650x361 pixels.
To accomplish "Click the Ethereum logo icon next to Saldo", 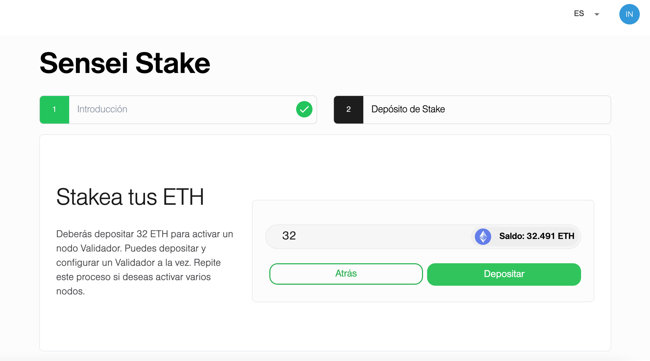I will pos(483,236).
